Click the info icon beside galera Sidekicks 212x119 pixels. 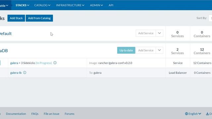[x=55, y=63]
